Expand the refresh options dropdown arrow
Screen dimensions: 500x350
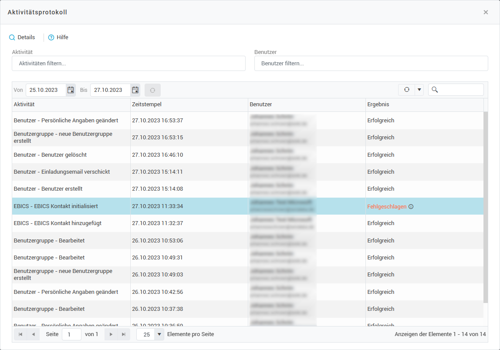click(x=419, y=90)
